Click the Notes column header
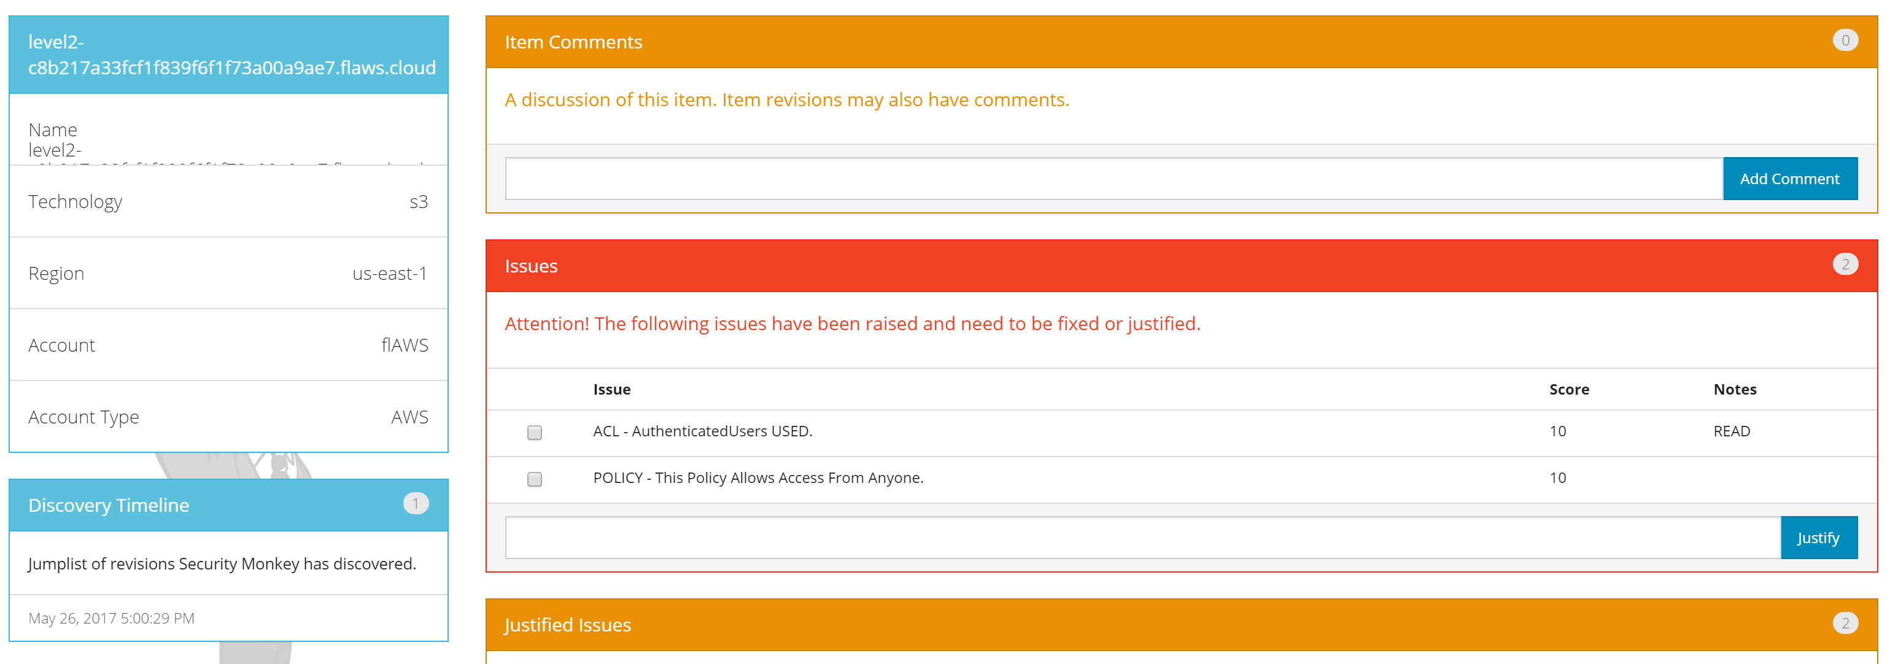This screenshot has width=1890, height=664. point(1735,390)
